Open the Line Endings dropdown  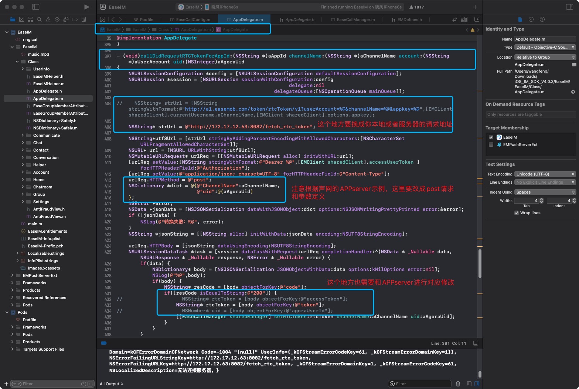pos(545,182)
